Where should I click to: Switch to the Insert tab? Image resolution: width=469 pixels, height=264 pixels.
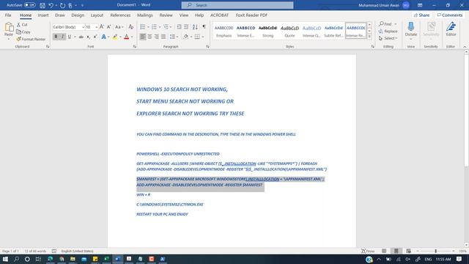[43, 15]
